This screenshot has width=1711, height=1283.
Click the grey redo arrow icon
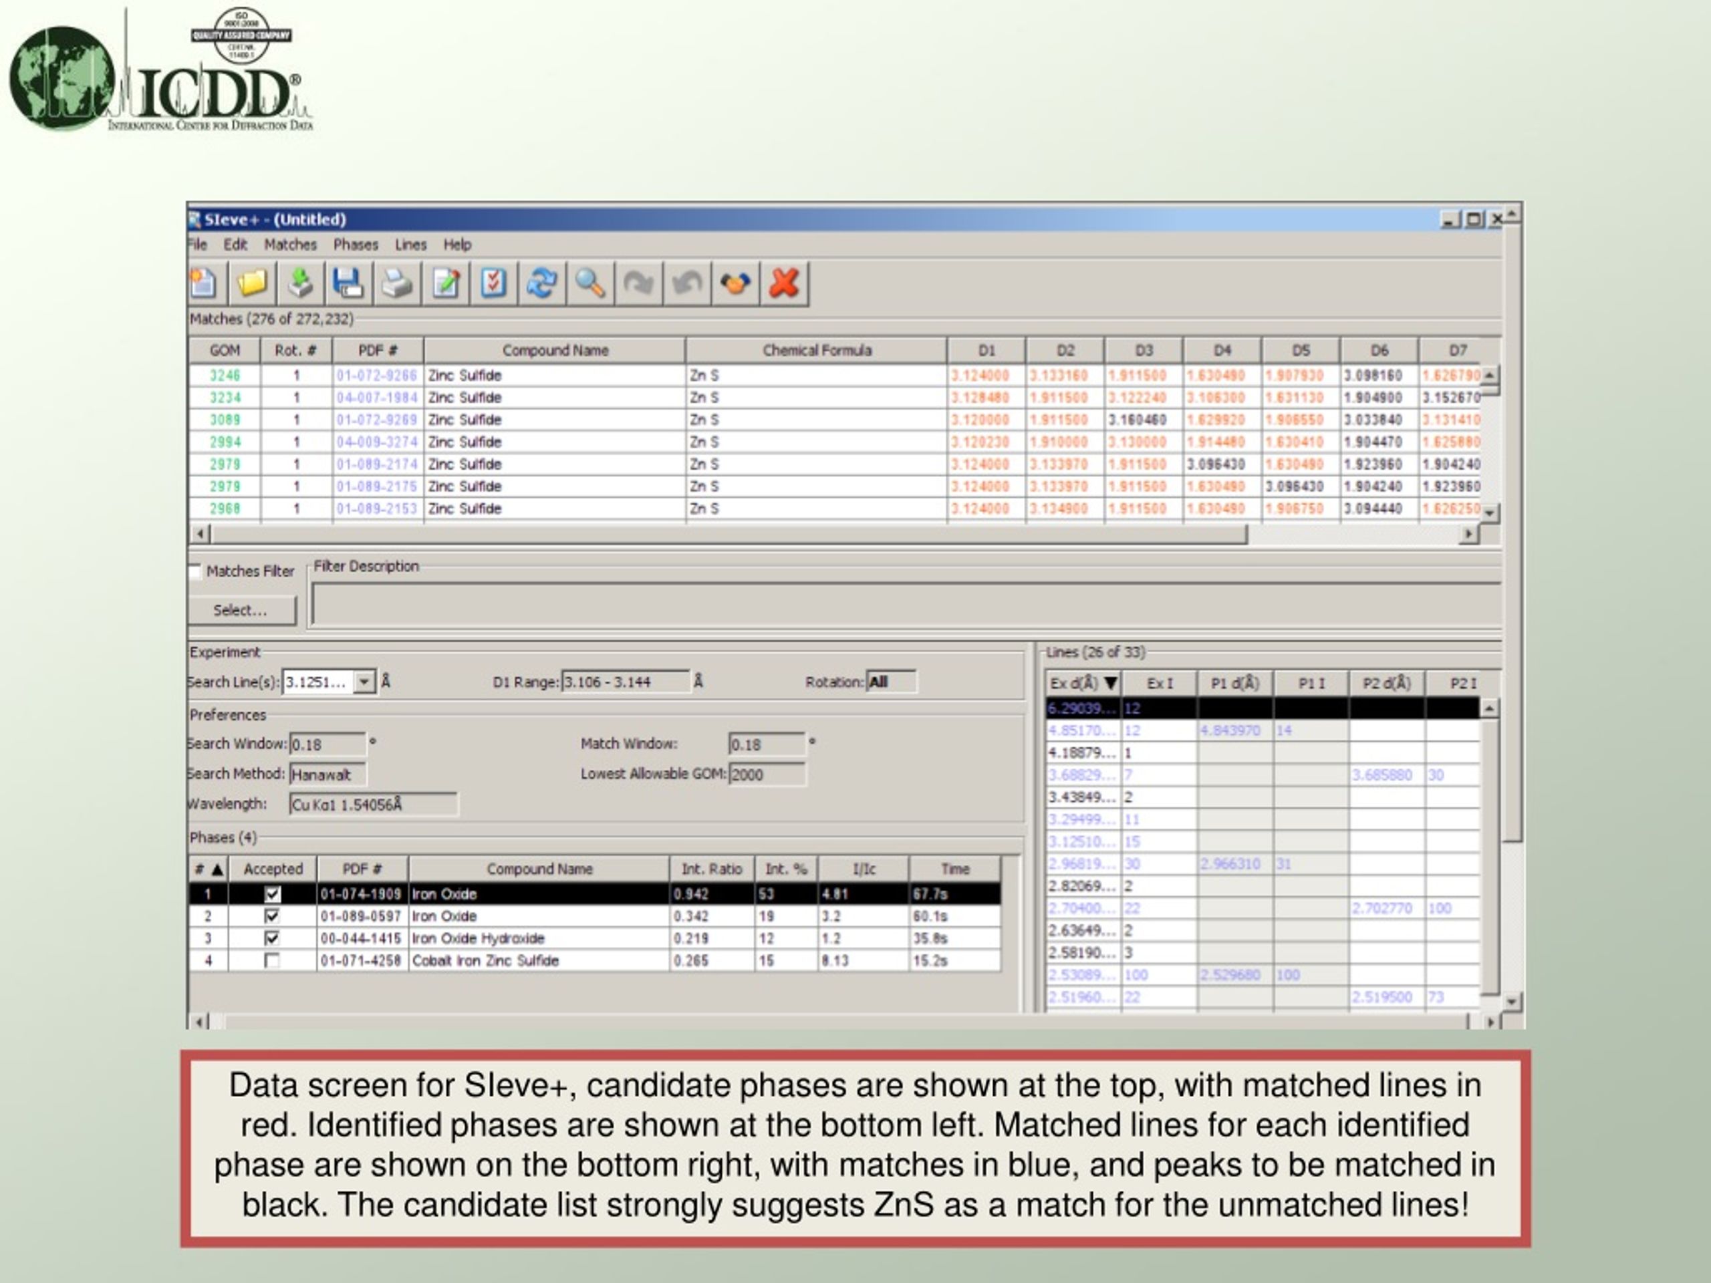639,283
